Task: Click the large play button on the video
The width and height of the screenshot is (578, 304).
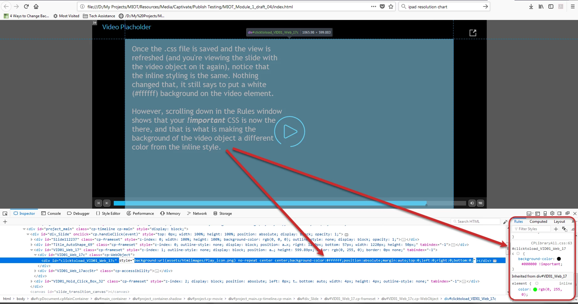Action: 289,131
